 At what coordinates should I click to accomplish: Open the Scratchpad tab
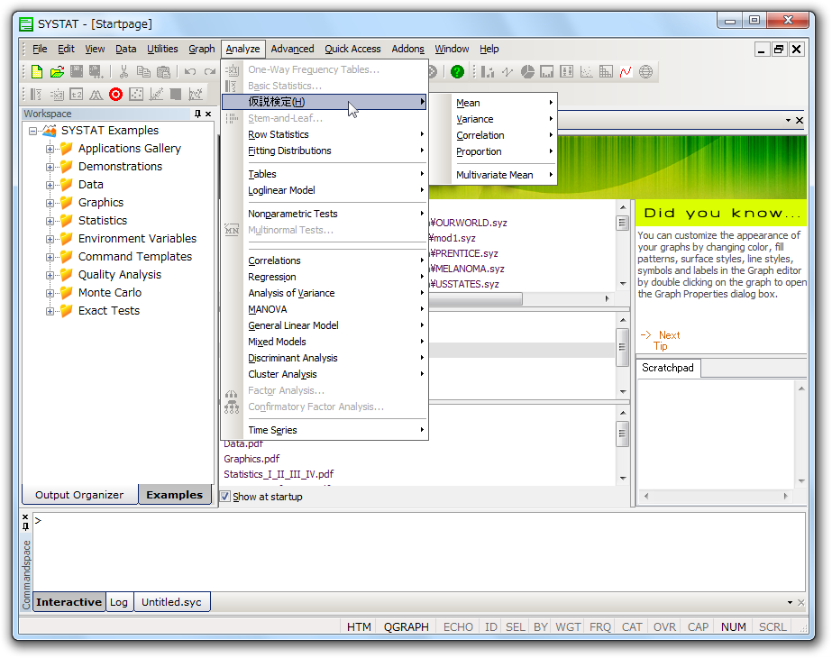click(x=668, y=368)
